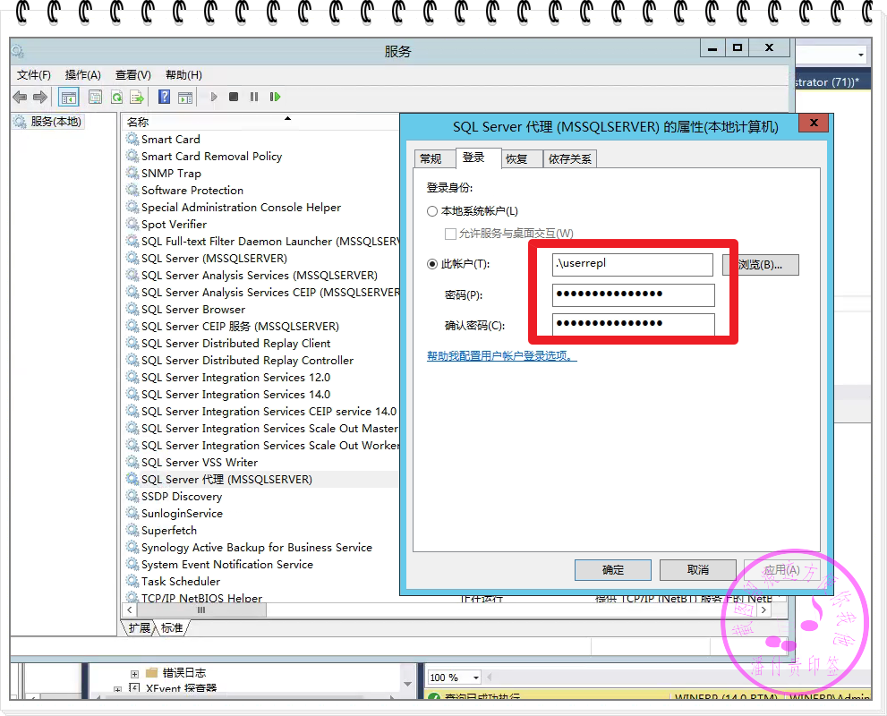Click the Export List toolbar icon
The width and height of the screenshot is (887, 716).
[x=137, y=98]
